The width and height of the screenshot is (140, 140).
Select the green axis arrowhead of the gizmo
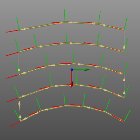point(87,70)
